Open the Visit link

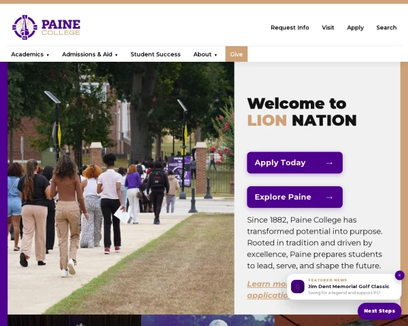tap(328, 28)
